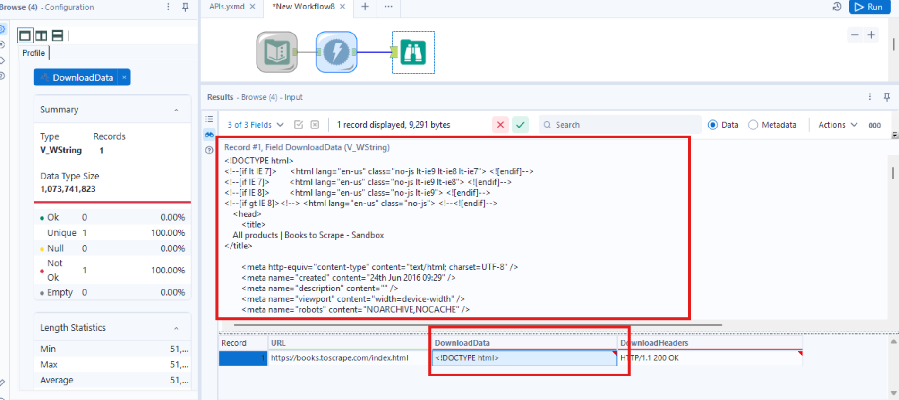Select the Browse binoculars tool
This screenshot has height=400, width=899.
(x=413, y=52)
